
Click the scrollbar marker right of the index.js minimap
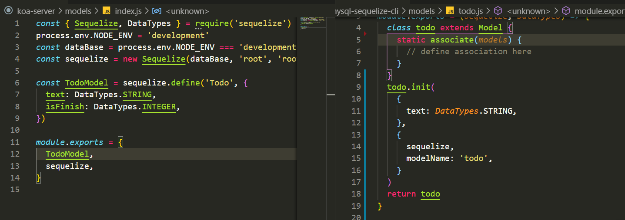(331, 94)
